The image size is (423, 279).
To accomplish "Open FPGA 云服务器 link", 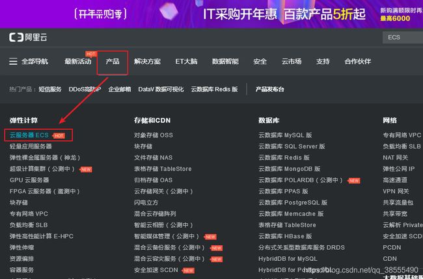I will pos(45,191).
